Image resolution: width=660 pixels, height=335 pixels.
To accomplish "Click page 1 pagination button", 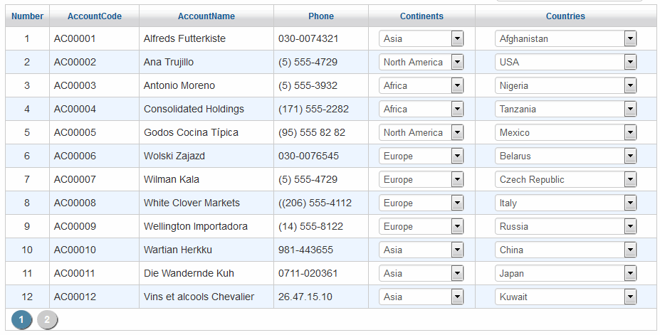I will (21, 320).
